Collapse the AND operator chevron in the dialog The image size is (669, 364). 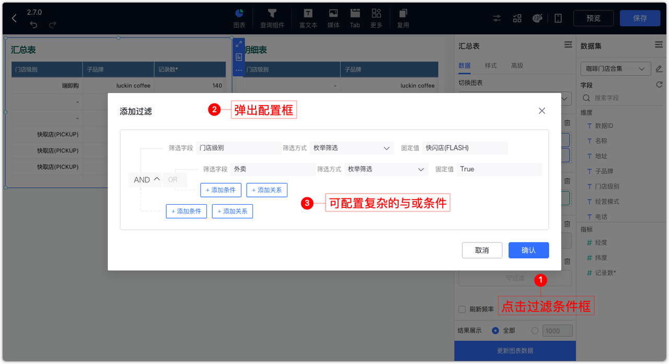[156, 180]
